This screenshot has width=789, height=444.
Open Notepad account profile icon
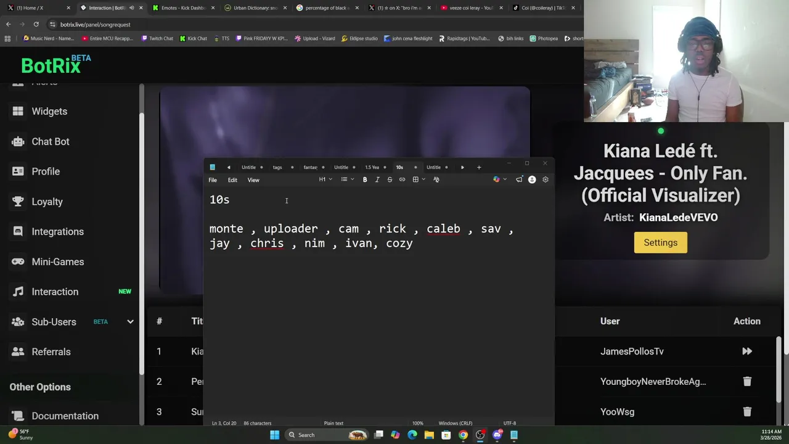pyautogui.click(x=532, y=179)
